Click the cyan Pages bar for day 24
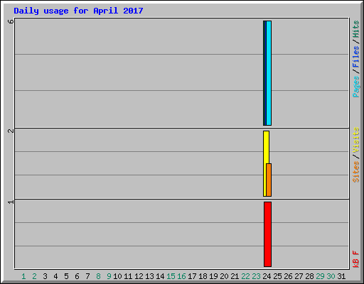 tap(269, 73)
